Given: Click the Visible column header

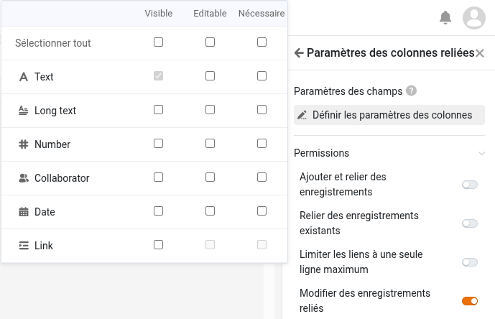Looking at the screenshot, I should point(159,13).
